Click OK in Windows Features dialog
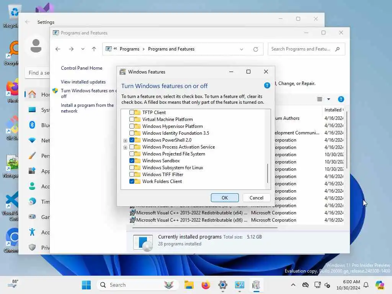 [225, 198]
